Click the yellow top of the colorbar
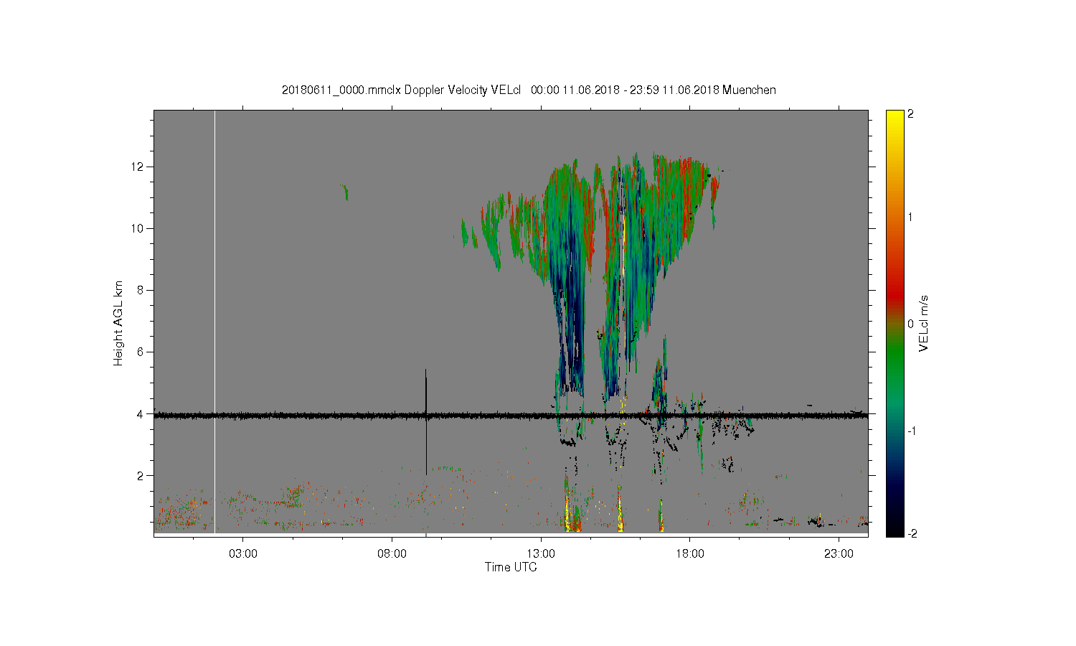1076x646 pixels. tap(895, 118)
